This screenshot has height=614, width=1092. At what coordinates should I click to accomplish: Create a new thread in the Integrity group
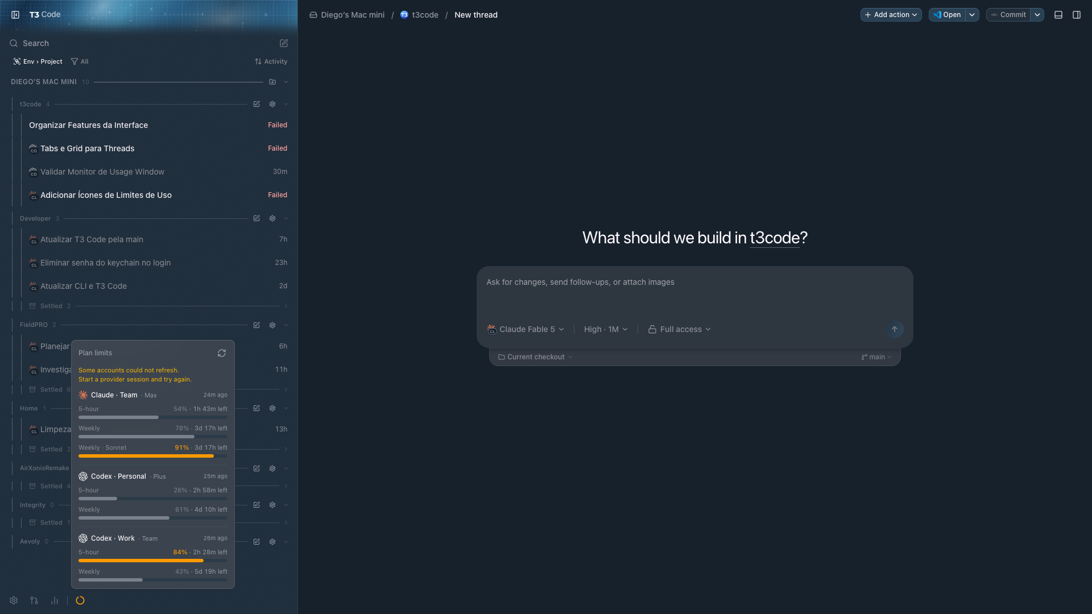pyautogui.click(x=257, y=505)
